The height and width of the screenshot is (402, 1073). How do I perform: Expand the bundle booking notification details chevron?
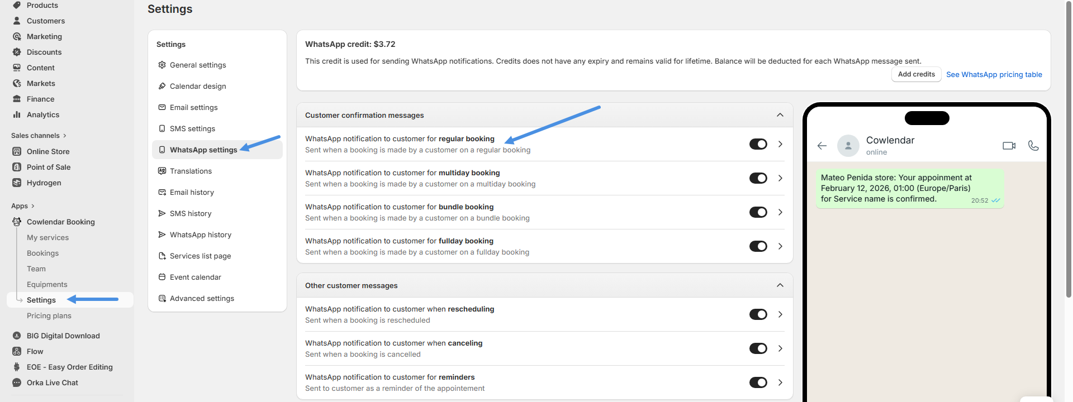(780, 212)
